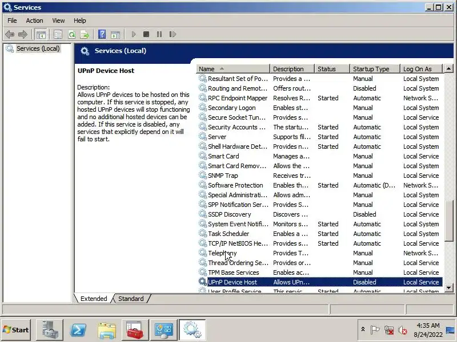
Task: Sort by the Startup Type column header
Action: pos(375,69)
